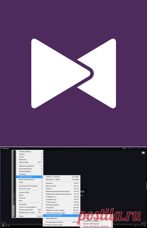Apply the Размытие filter
Screen dimensions: 147x228
click(x=61, y=183)
